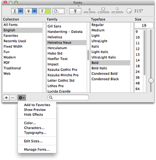This screenshot has width=156, height=160.
Task: Select the Hoefler Text font family
Action: click(x=67, y=59)
